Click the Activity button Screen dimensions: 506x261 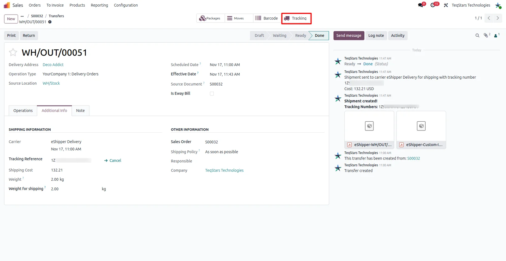398,35
